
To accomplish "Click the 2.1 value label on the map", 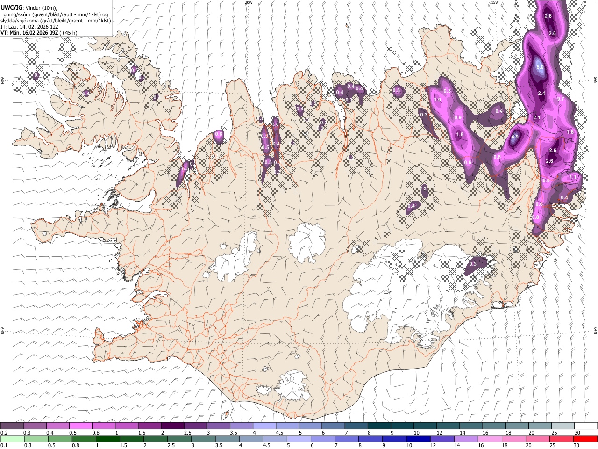I will pyautogui.click(x=536, y=118).
